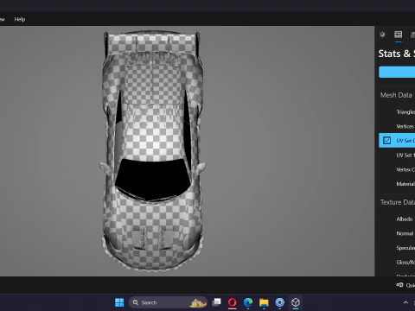Open the Help menu
Viewport: 415px width, 311px height.
pyautogui.click(x=20, y=19)
